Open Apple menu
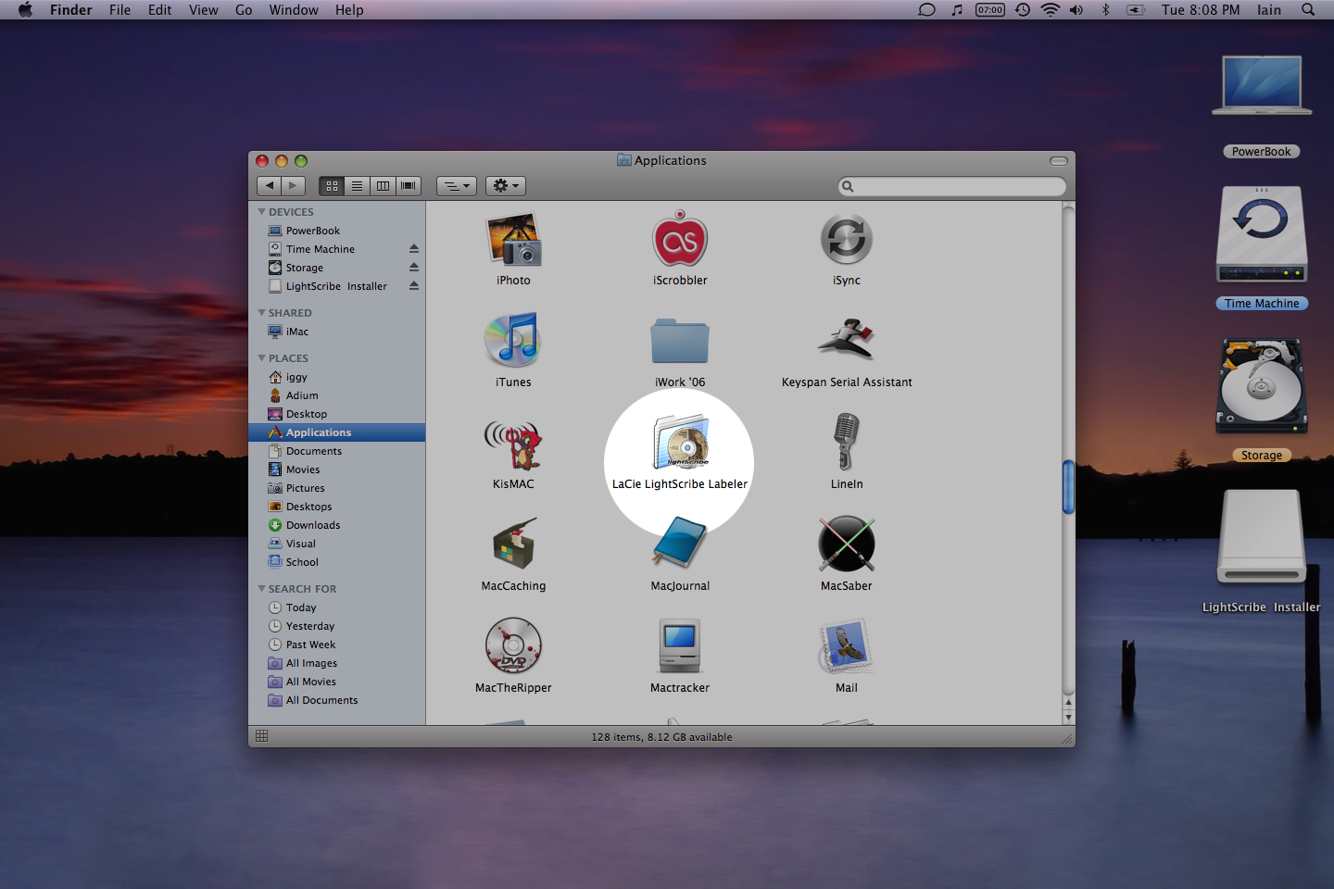Viewport: 1334px width, 889px height. point(25,10)
